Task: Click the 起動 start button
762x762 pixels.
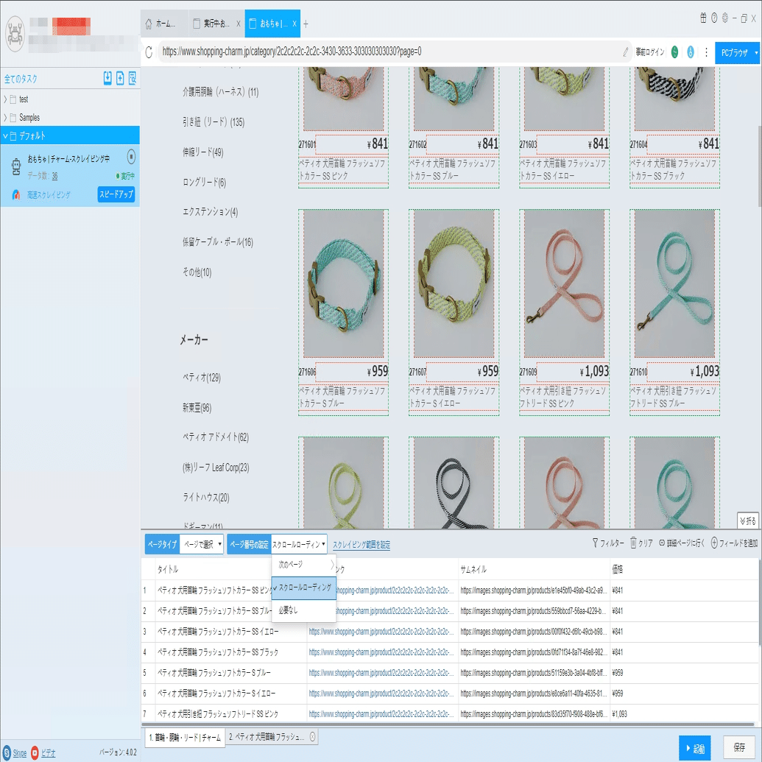Action: click(694, 749)
